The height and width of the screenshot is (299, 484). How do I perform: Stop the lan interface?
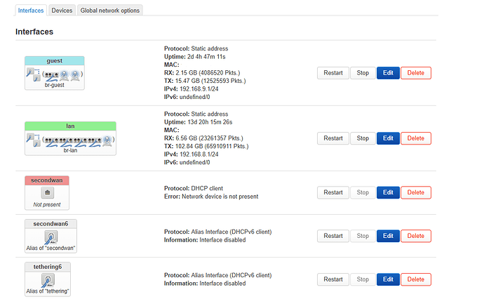click(x=363, y=138)
